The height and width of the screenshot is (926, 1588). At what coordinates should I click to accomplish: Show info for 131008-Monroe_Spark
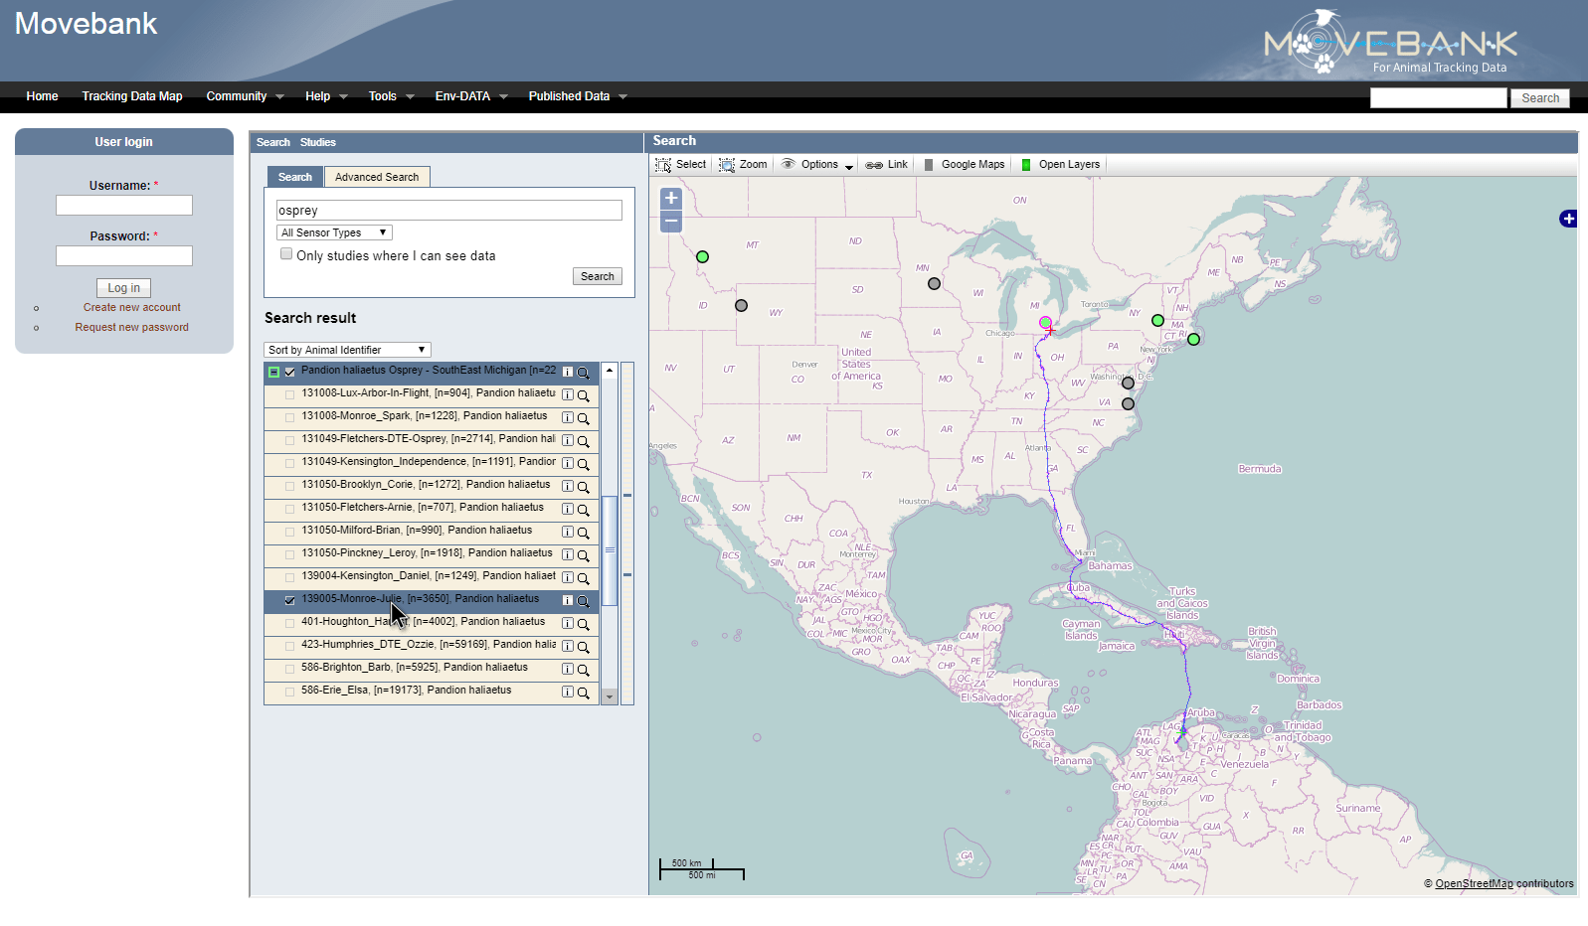pos(568,418)
